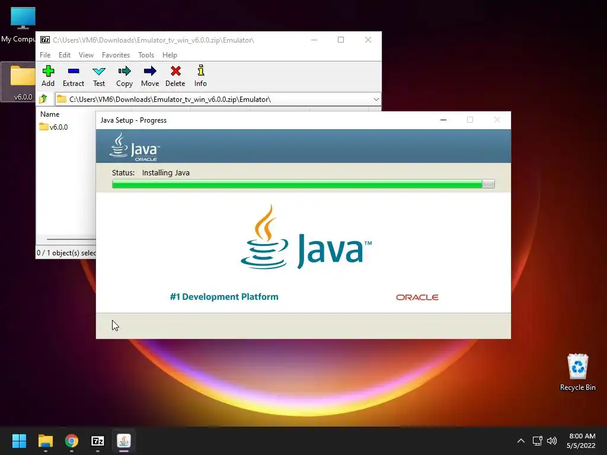
Task: Close the 7-Zip window
Action: (368, 40)
